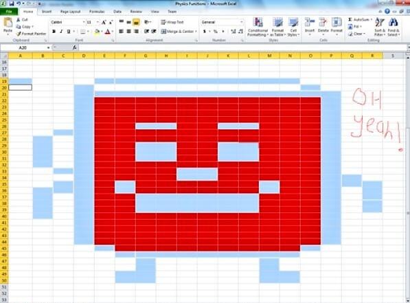Toggle Bold formatting
The height and width of the screenshot is (303, 410).
pos(54,32)
